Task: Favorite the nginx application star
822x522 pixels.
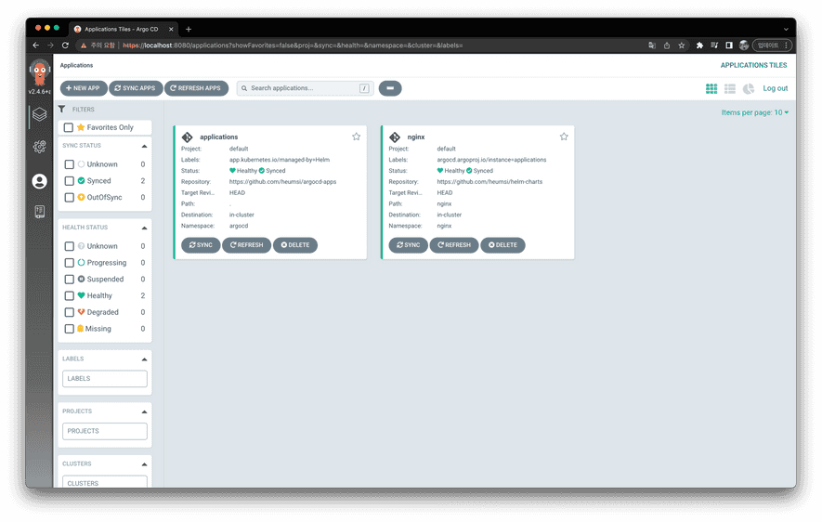Action: tap(564, 137)
